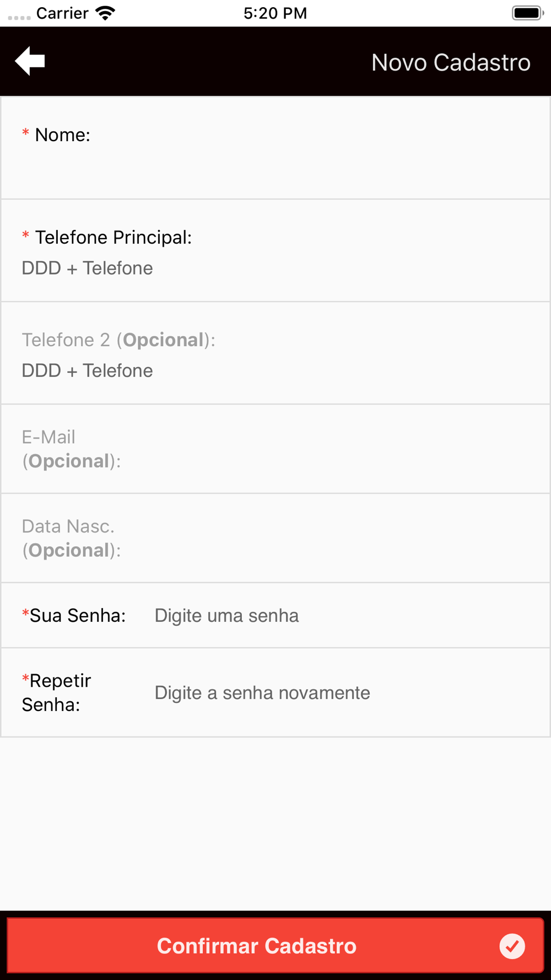551x980 pixels.
Task: Tap the Repetir Senha label
Action: [x=56, y=692]
